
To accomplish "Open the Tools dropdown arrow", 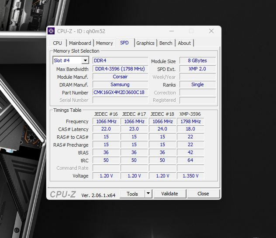I will pyautogui.click(x=148, y=194).
